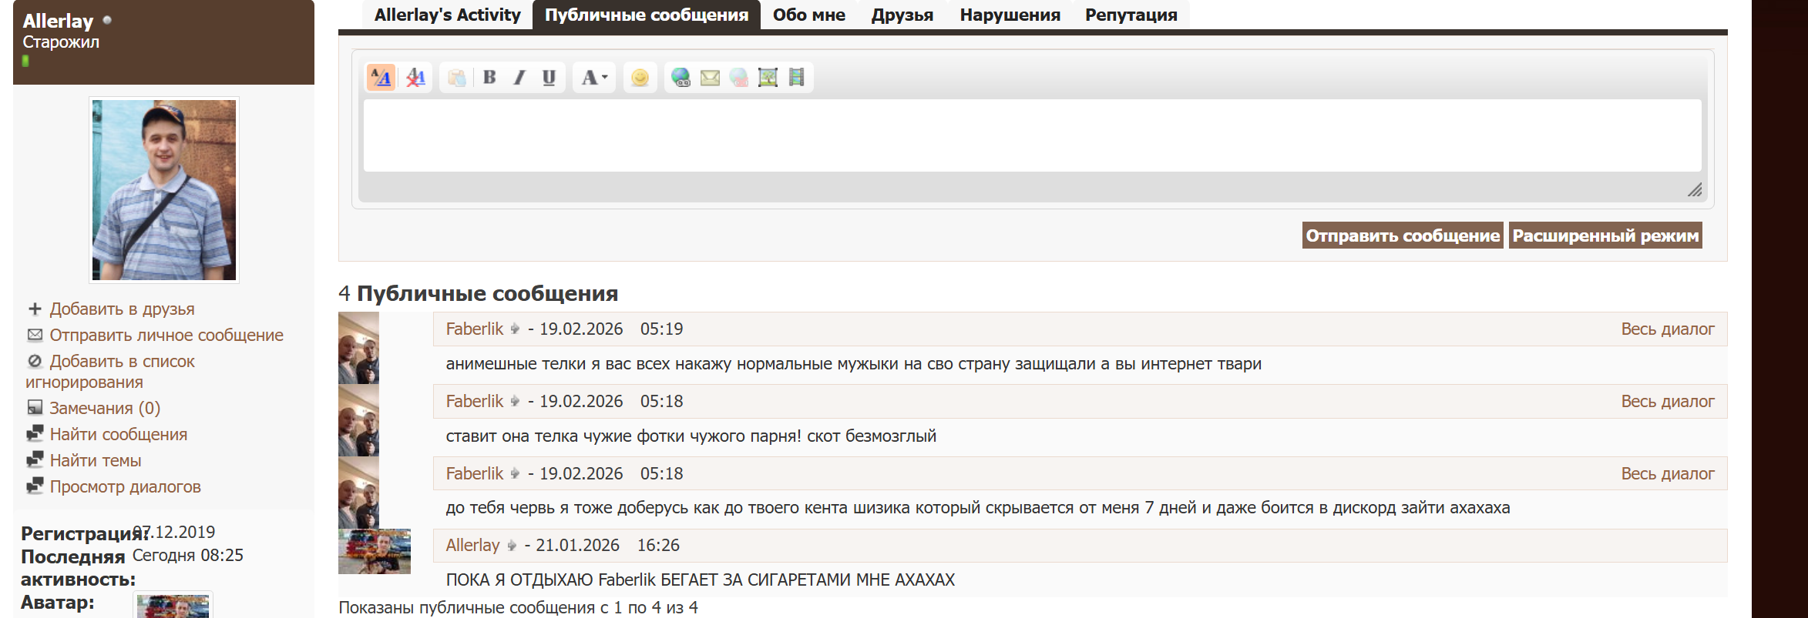Toggle italic text formatting
Viewport: 1808px width, 618px height.
pyautogui.click(x=519, y=78)
